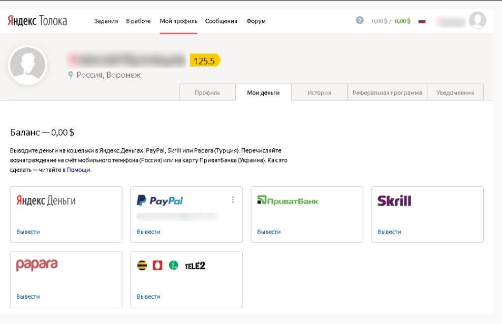
Task: Open the help question mark icon
Action: (360, 20)
